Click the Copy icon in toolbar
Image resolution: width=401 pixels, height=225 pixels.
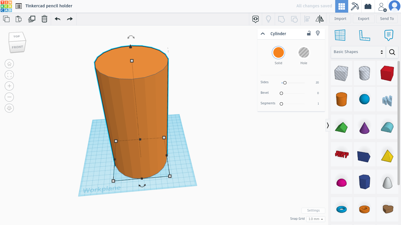[6, 19]
